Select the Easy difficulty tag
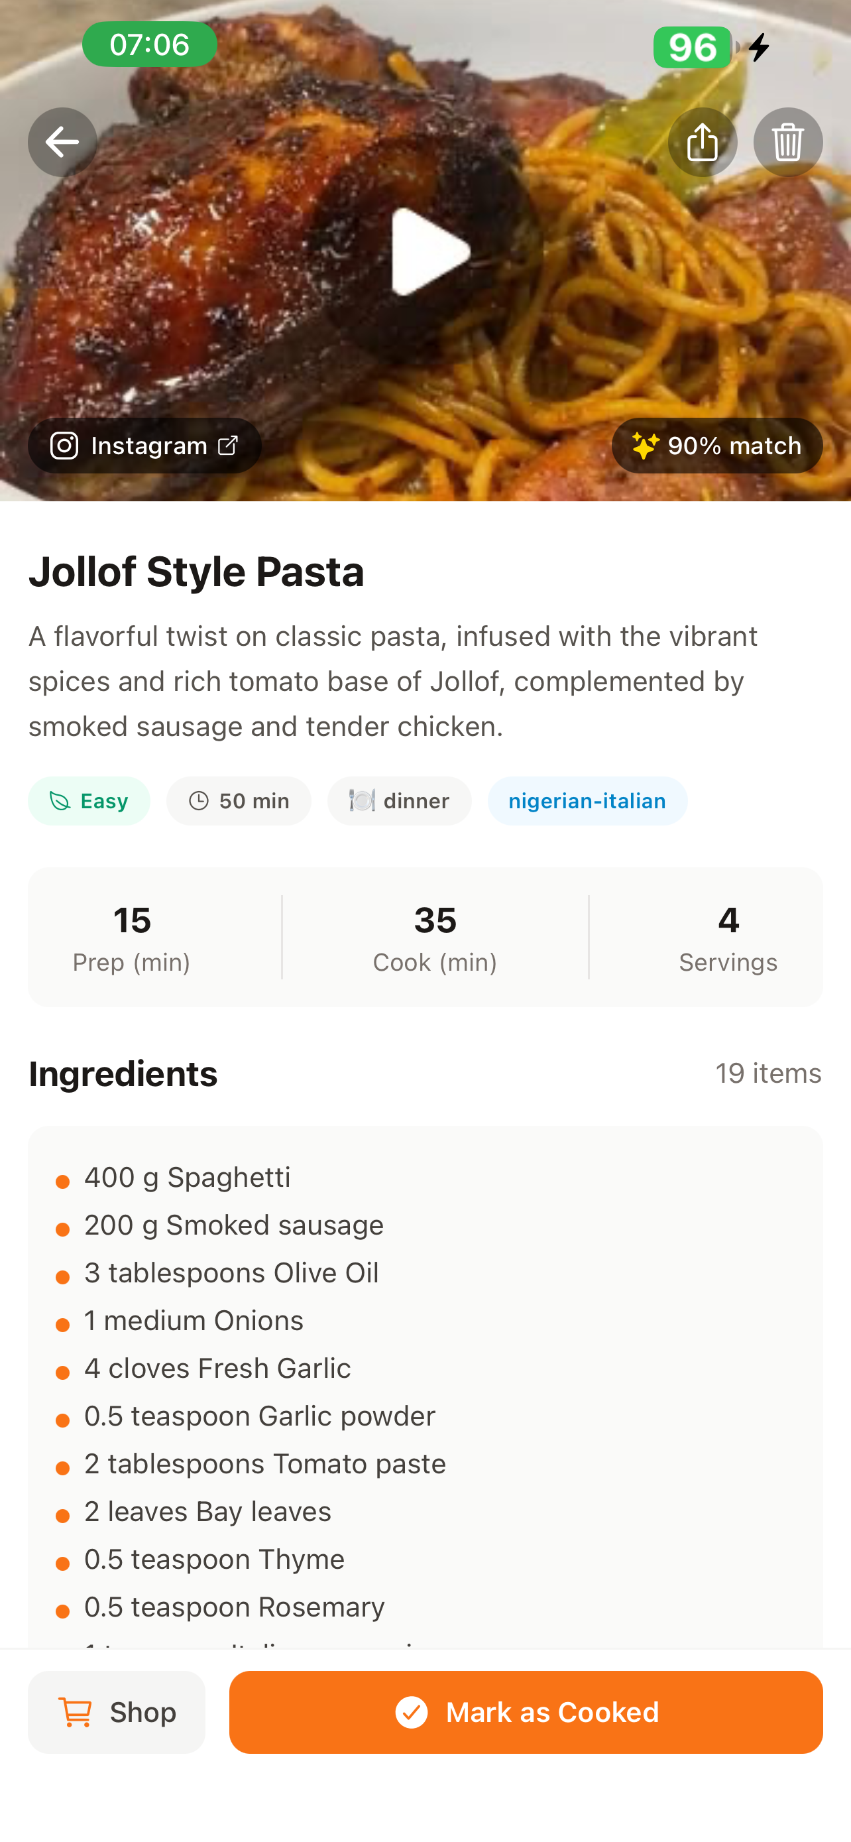 coord(89,801)
